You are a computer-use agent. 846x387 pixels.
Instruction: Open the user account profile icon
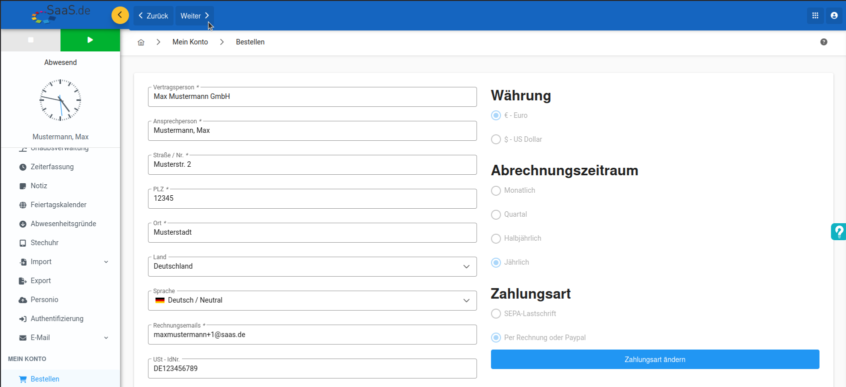pos(834,15)
